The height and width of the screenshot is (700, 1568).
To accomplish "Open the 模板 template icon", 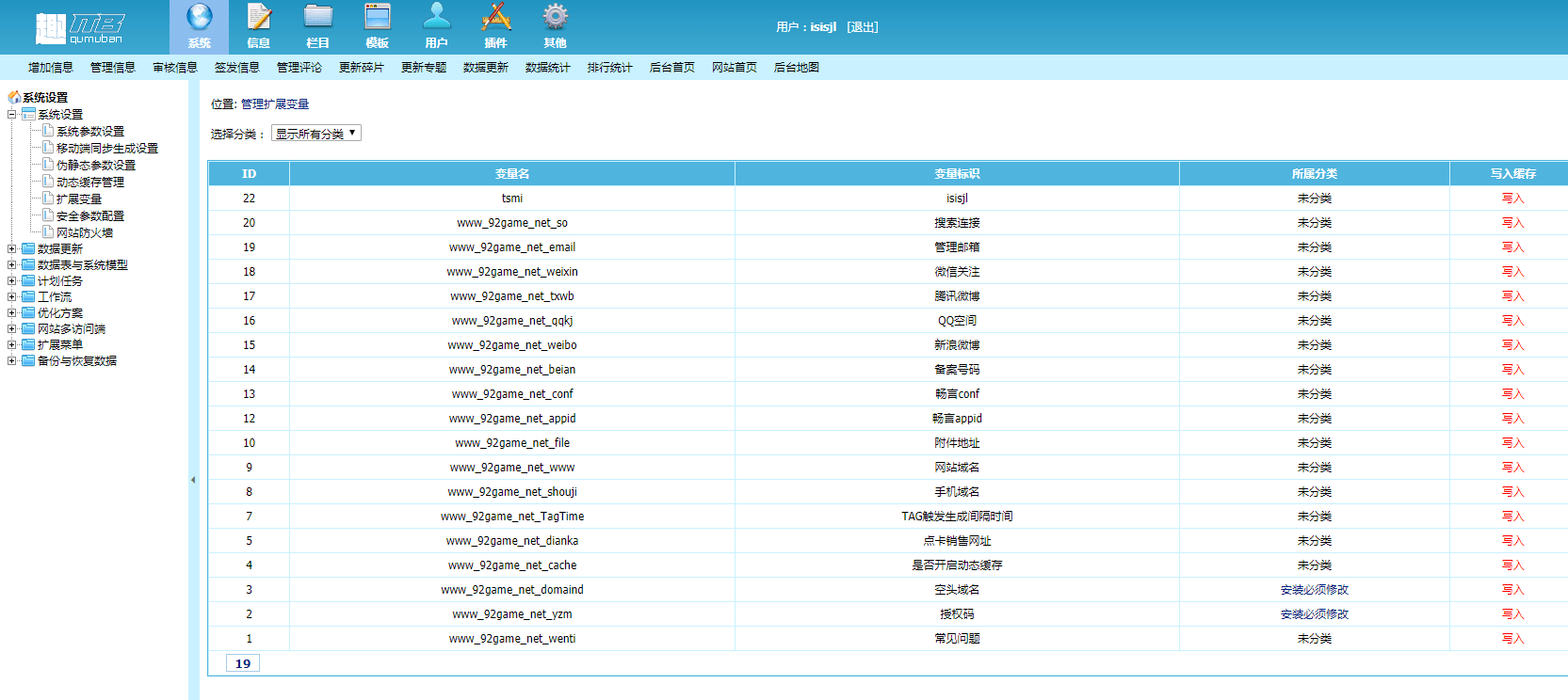I will tap(378, 18).
